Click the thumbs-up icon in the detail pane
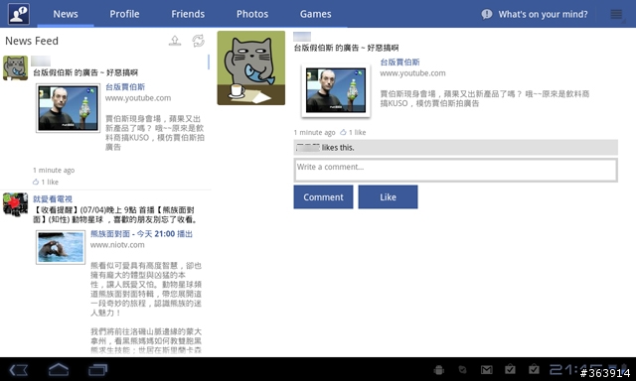Viewport: 636px width, 381px height. [x=343, y=132]
